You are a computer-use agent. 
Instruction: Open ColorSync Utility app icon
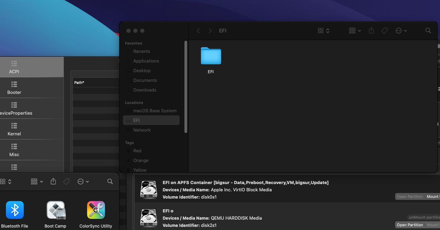[96, 210]
